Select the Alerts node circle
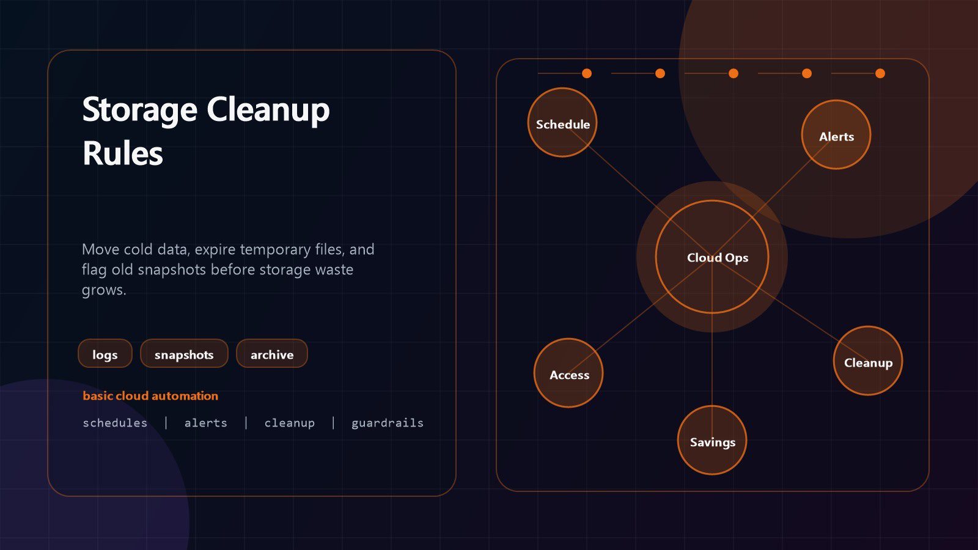Screen dimensions: 978x550 pyautogui.click(x=836, y=134)
